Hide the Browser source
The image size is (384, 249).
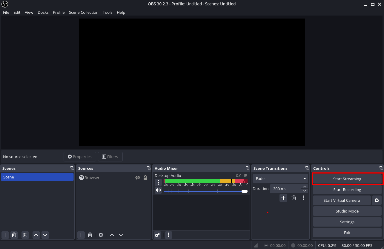click(x=138, y=178)
